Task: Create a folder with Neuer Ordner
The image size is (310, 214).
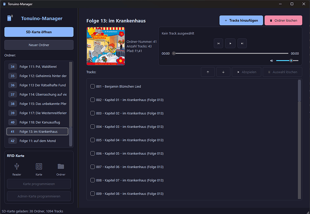Action: pyautogui.click(x=39, y=45)
